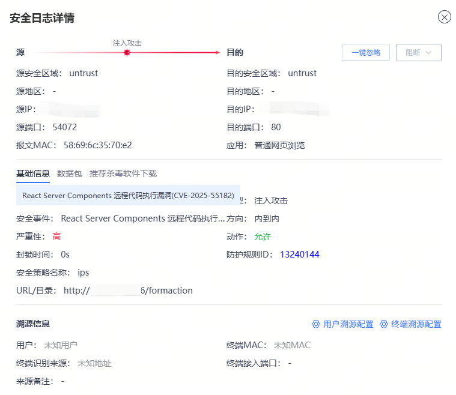This screenshot has height=395, width=456.
Task: Click the gear icon beside 终端溯源配置
Action: [383, 324]
